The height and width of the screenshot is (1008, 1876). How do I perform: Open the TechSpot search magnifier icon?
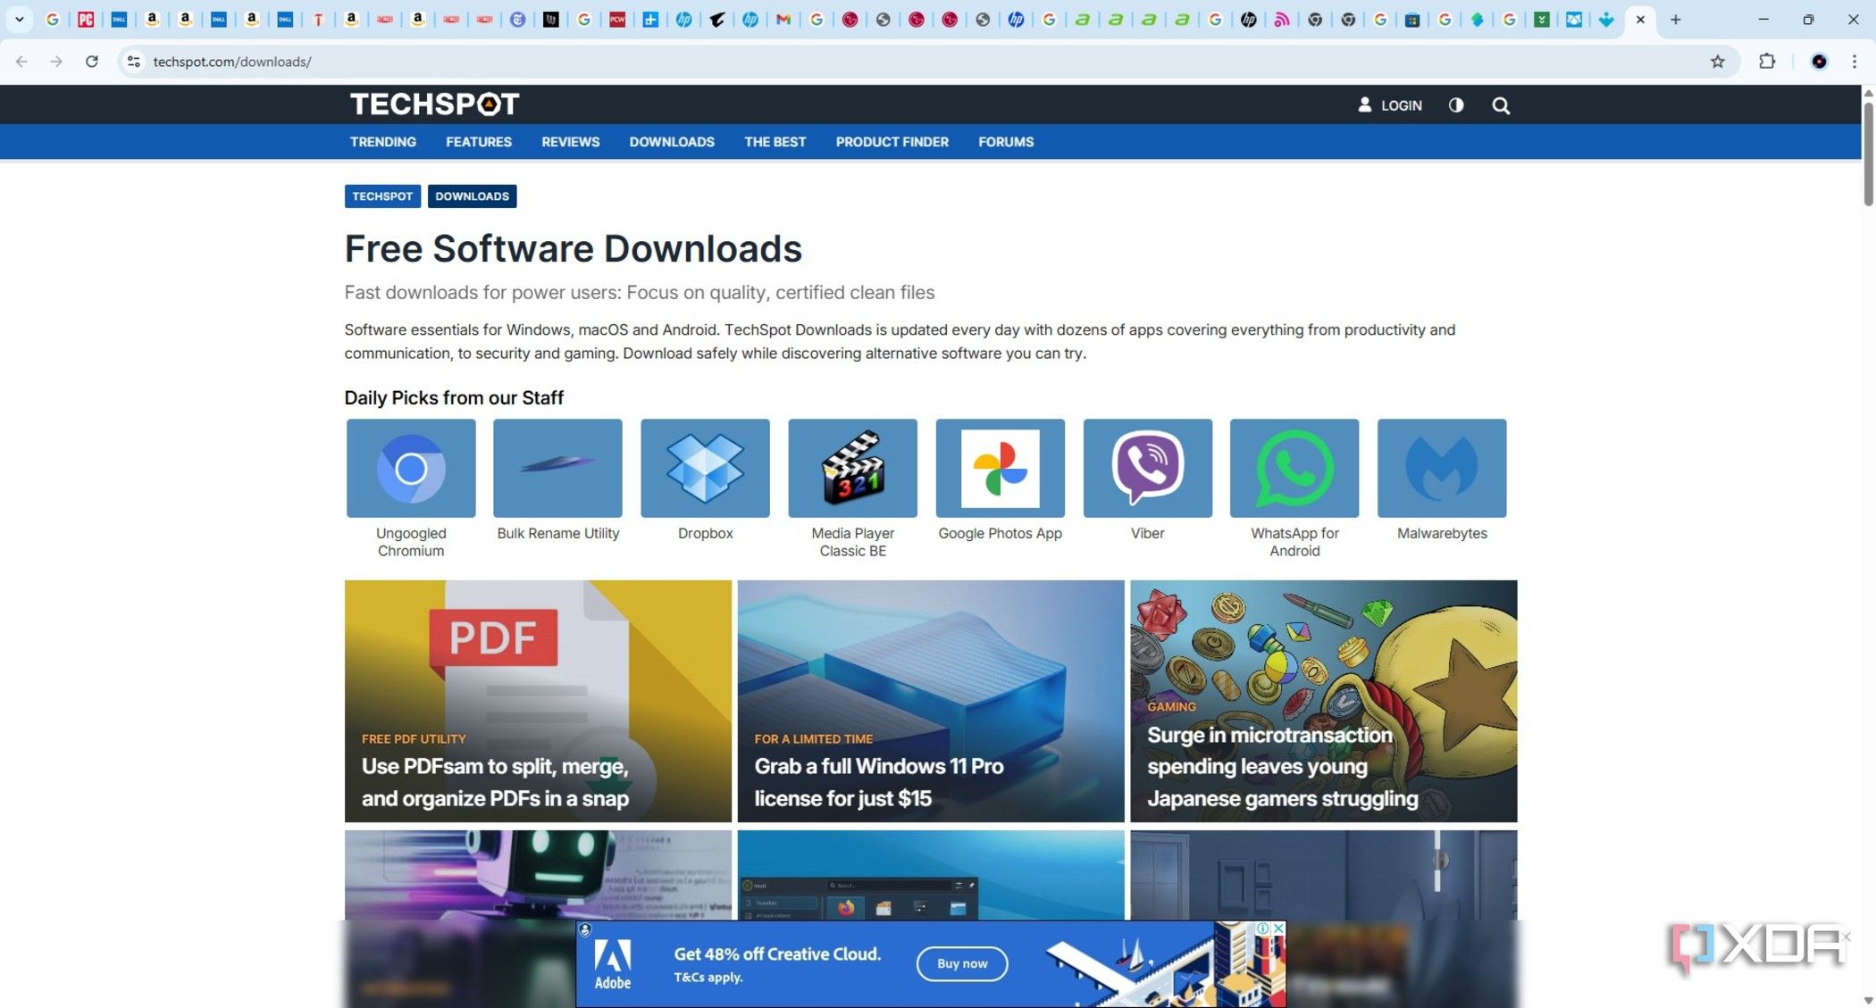[1501, 105]
